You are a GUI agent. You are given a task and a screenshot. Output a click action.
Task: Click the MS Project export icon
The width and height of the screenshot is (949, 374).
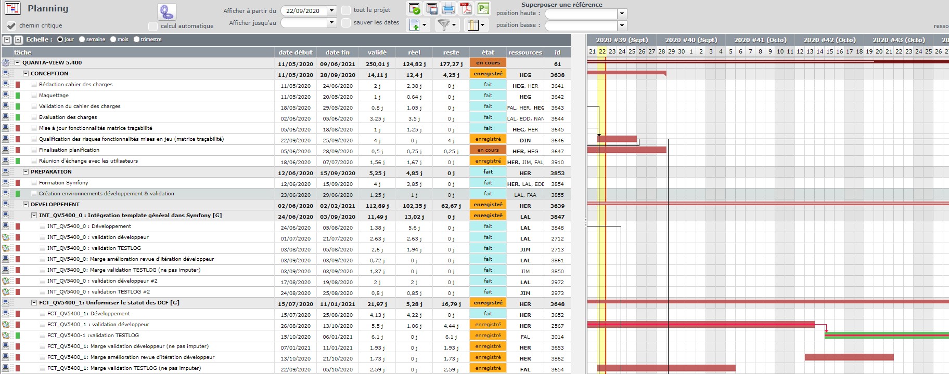[483, 8]
